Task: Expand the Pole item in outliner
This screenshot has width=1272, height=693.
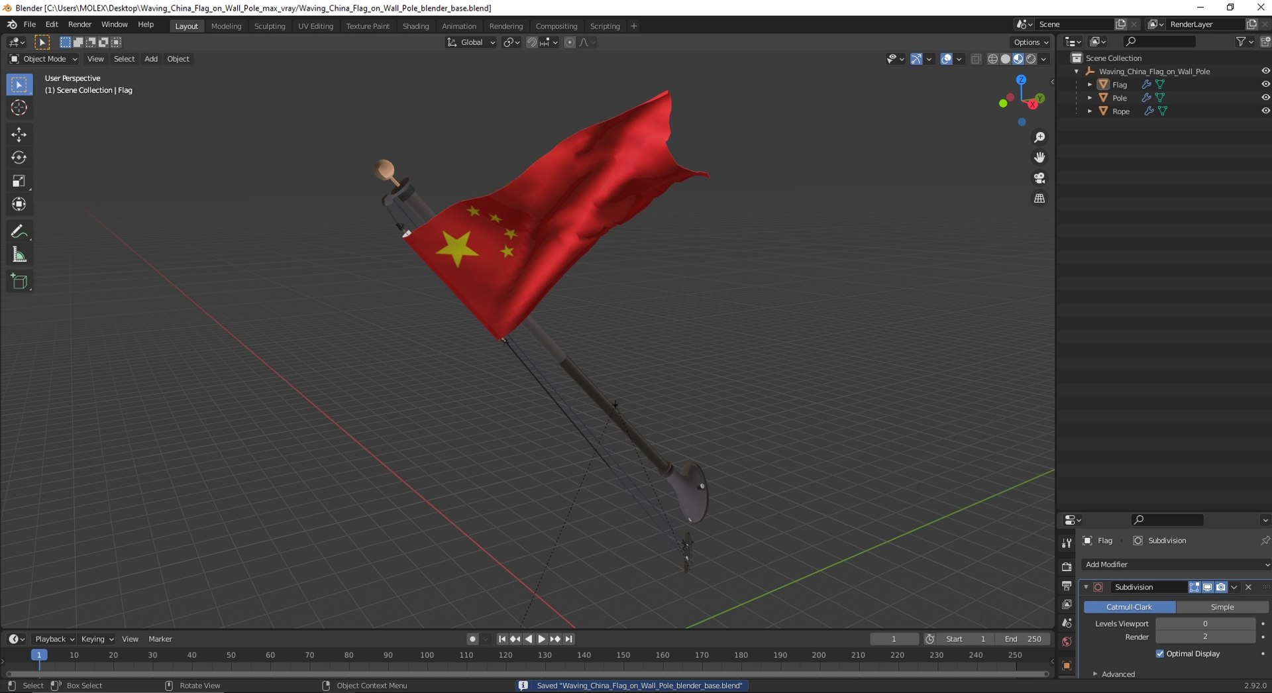Action: [x=1090, y=97]
